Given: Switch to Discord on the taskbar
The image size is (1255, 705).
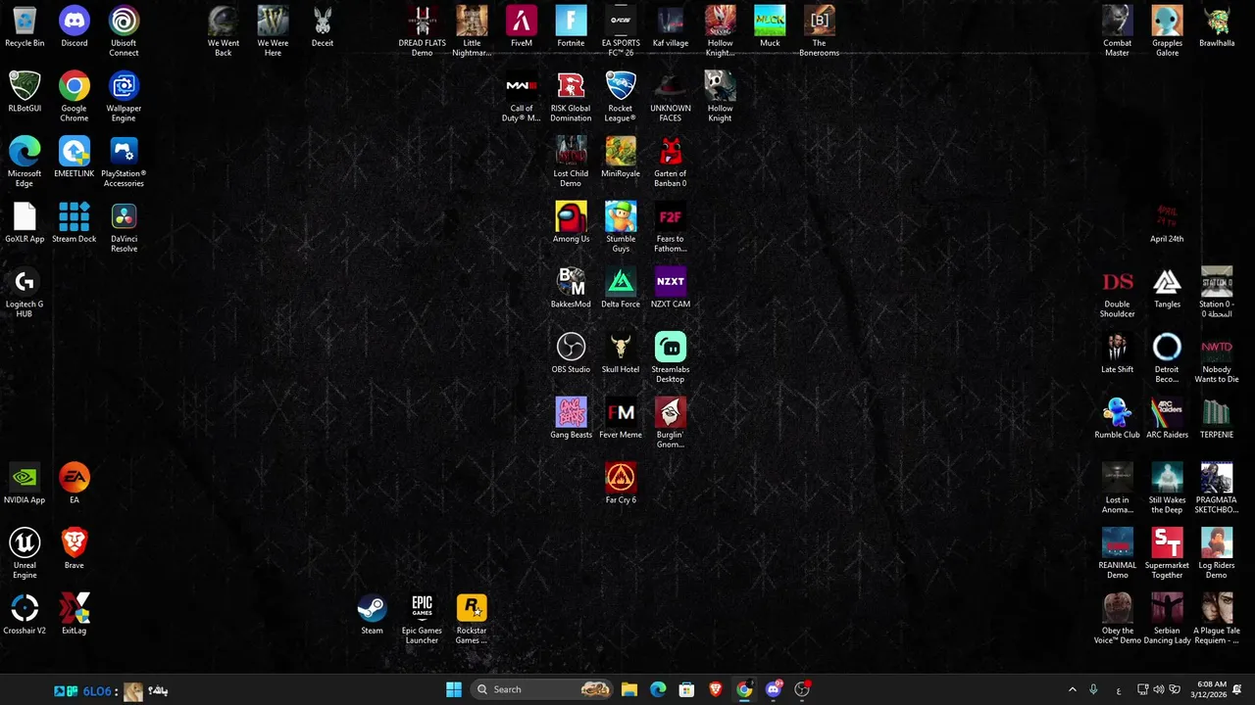Looking at the screenshot, I should click(x=774, y=689).
